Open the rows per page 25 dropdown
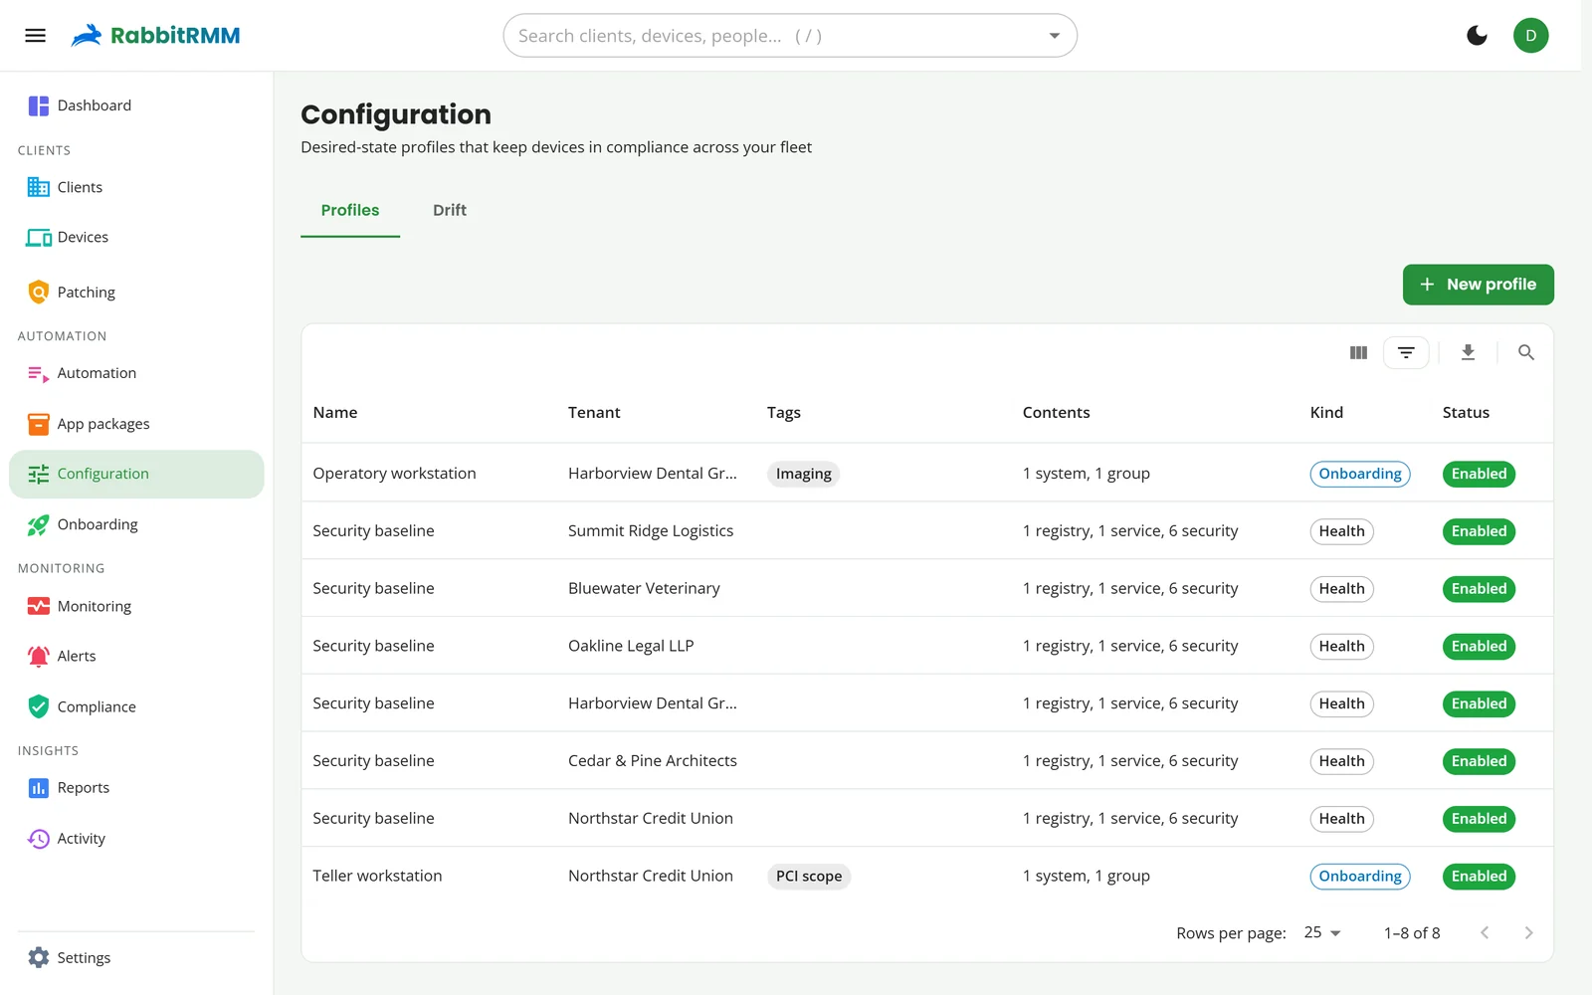This screenshot has width=1592, height=995. [1322, 932]
